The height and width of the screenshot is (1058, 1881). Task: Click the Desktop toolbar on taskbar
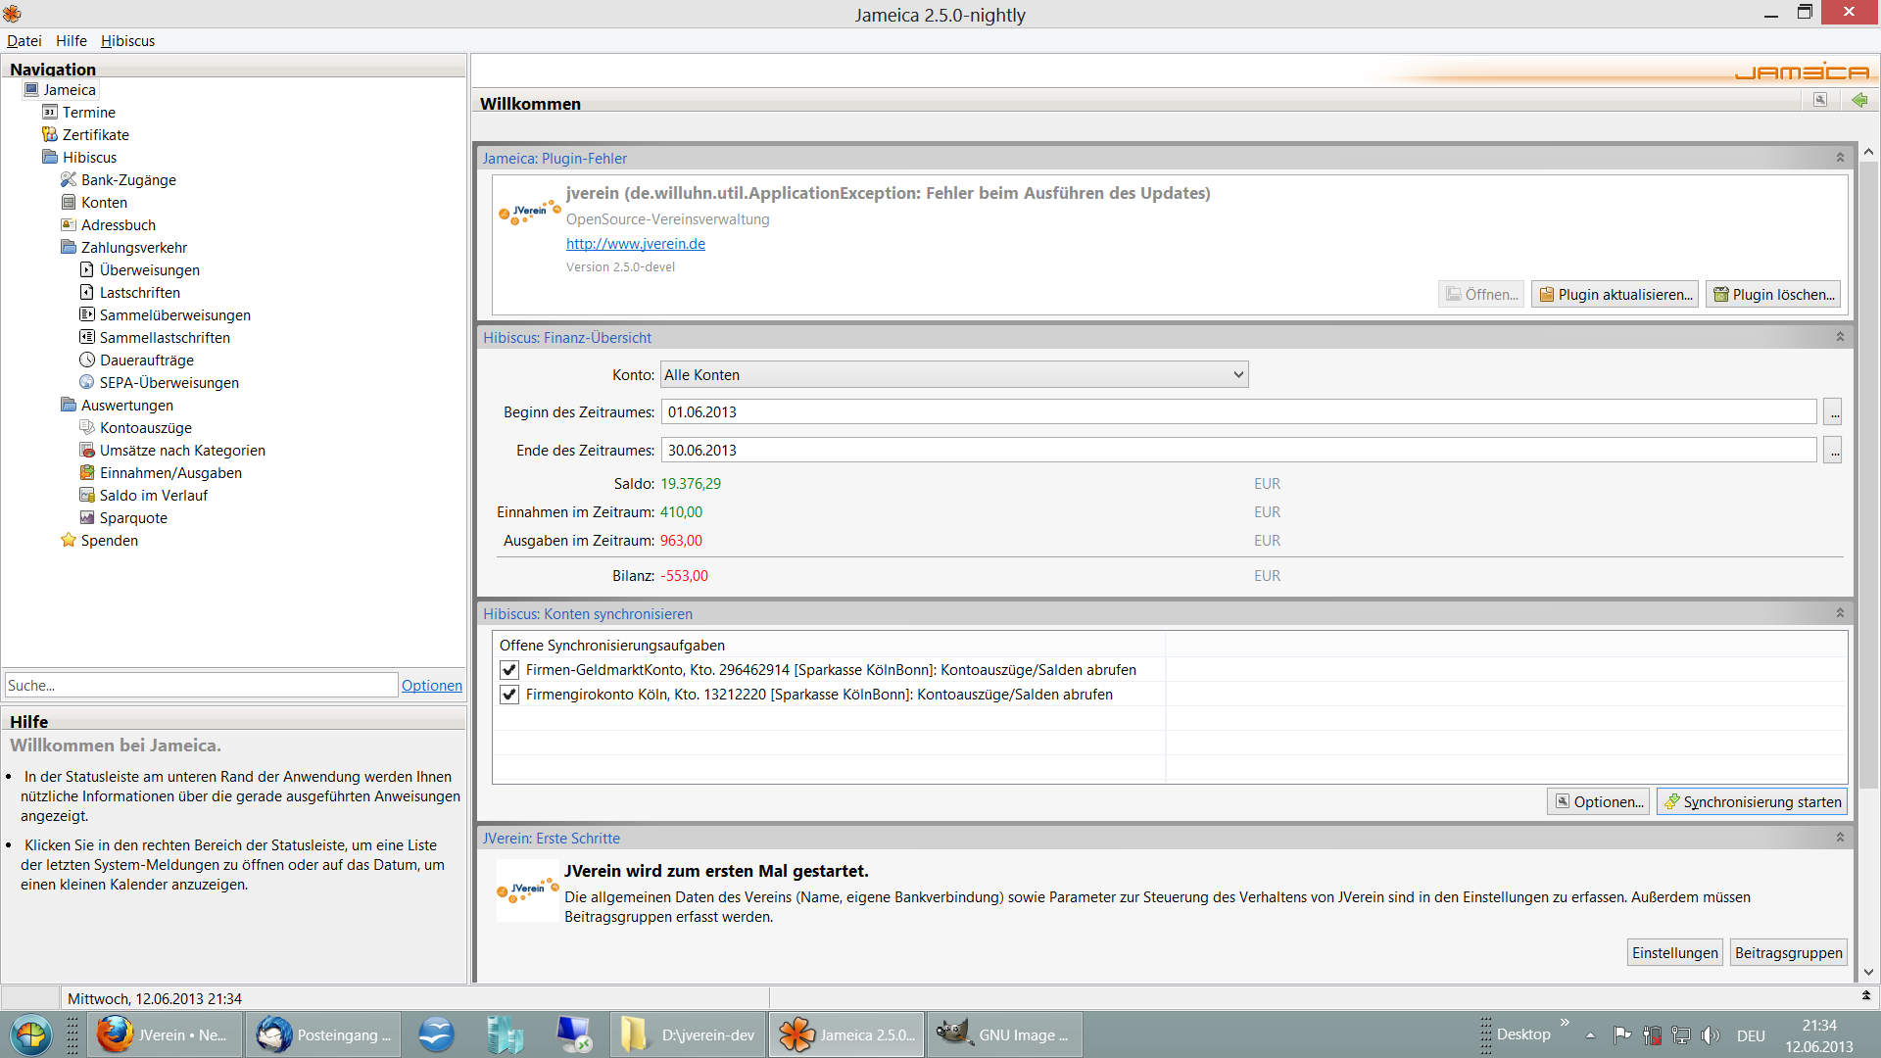[x=1523, y=1034]
